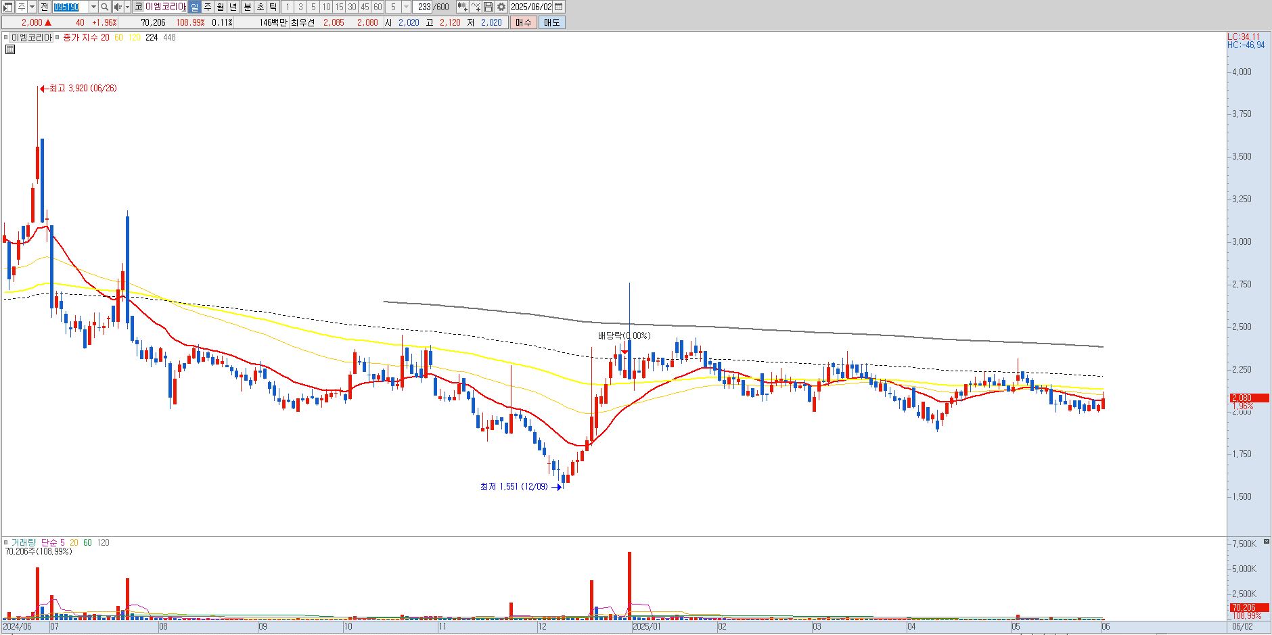Image resolution: width=1272 pixels, height=635 pixels.
Task: Click the 최고 3,920 (06/26) high marker
Action: point(78,88)
